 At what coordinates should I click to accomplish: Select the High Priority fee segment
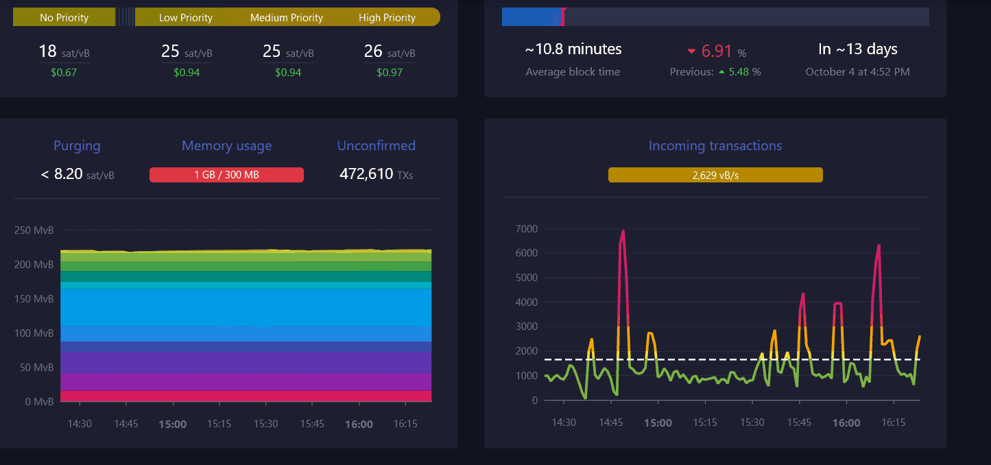(387, 17)
